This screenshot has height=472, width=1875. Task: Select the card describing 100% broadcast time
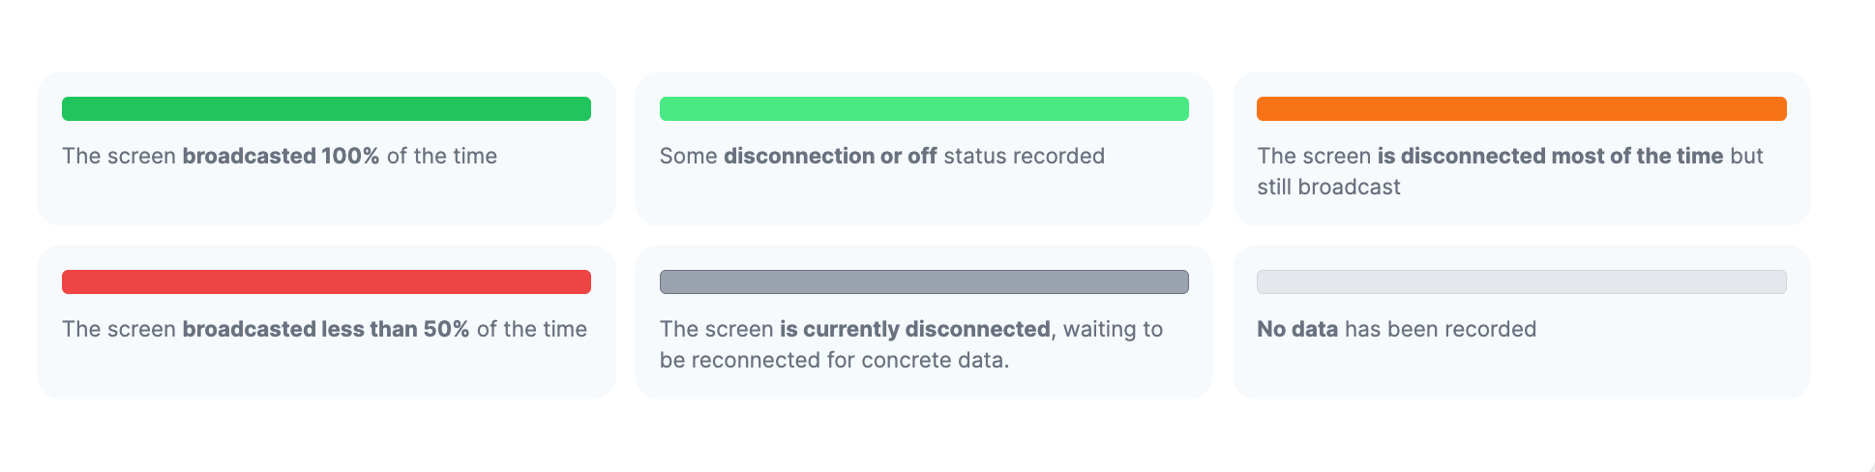(x=326, y=149)
